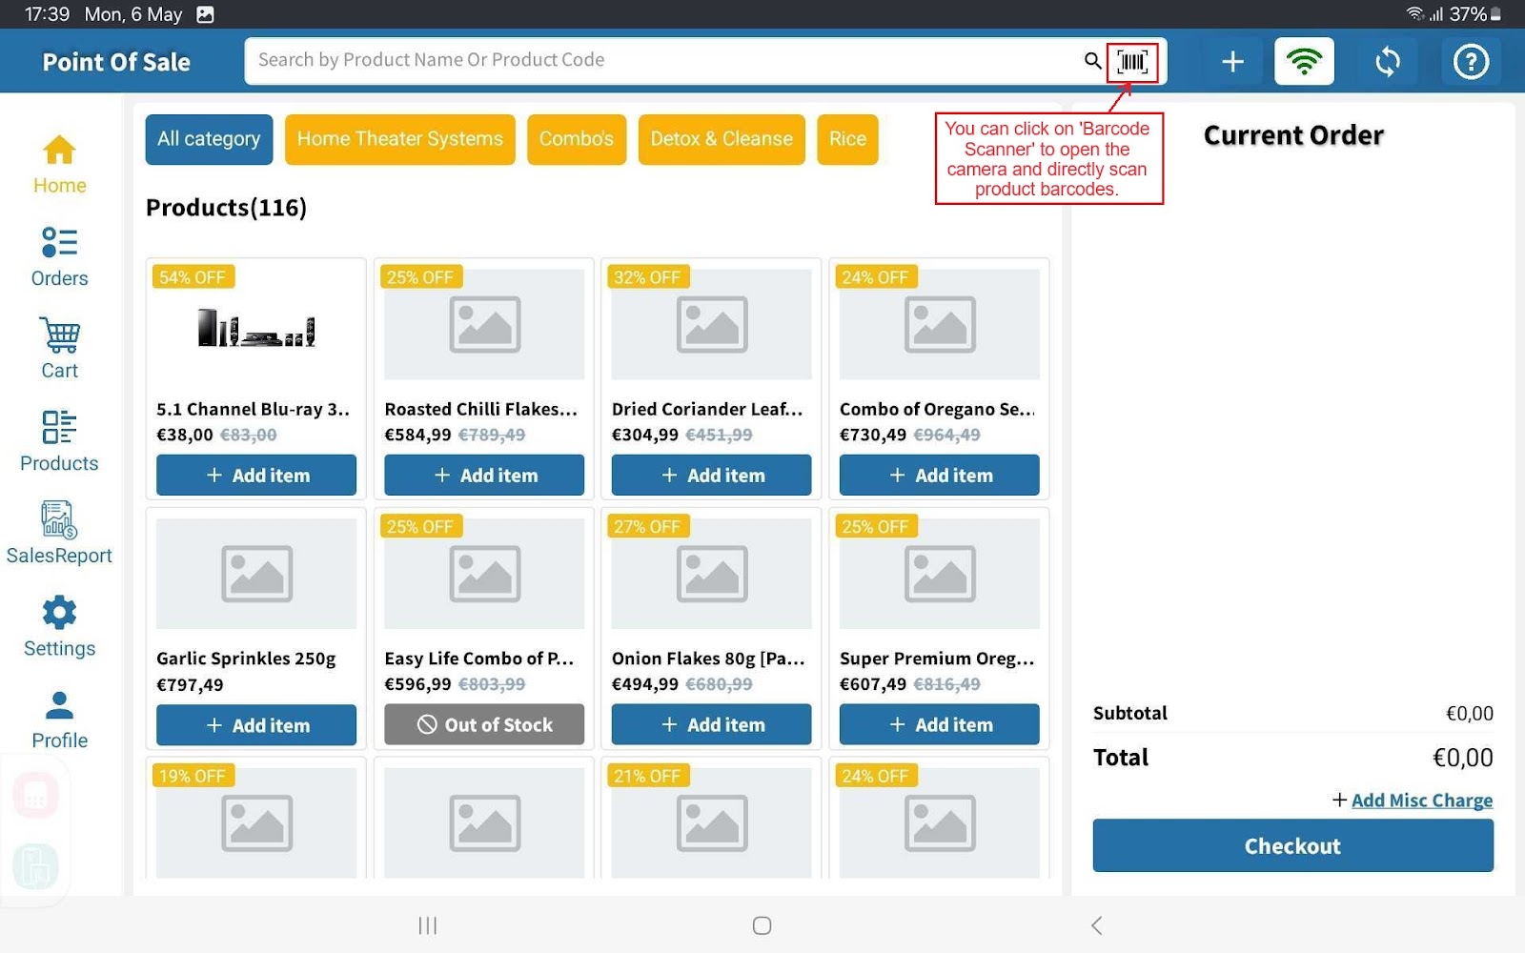
Task: Open Profile in sidebar
Action: 59,719
